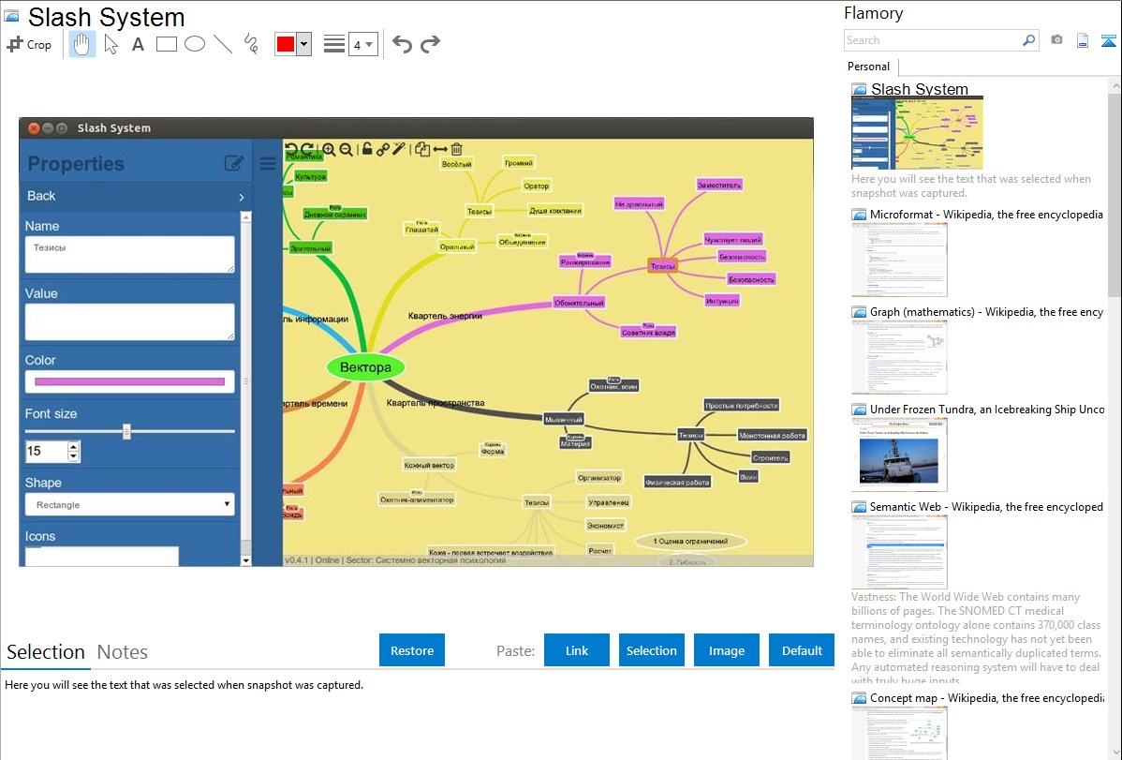
Task: Click the magnifier search icon
Action: (1028, 40)
